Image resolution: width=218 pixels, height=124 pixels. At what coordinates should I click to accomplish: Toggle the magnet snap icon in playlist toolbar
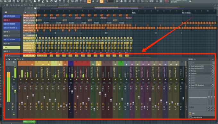7,5
